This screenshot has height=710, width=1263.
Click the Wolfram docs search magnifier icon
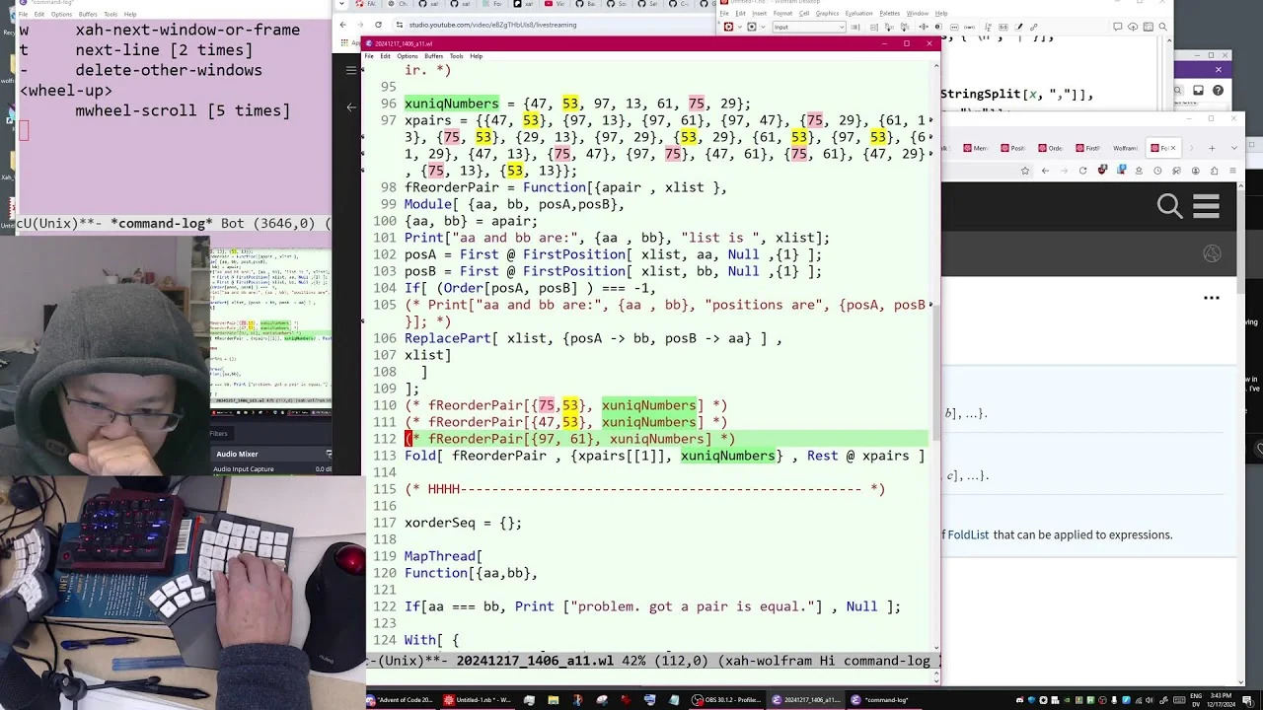pos(1170,206)
